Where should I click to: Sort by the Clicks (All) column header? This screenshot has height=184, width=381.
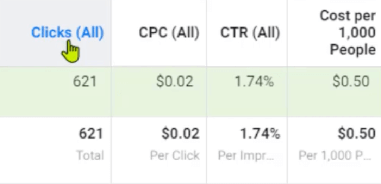pyautogui.click(x=68, y=33)
